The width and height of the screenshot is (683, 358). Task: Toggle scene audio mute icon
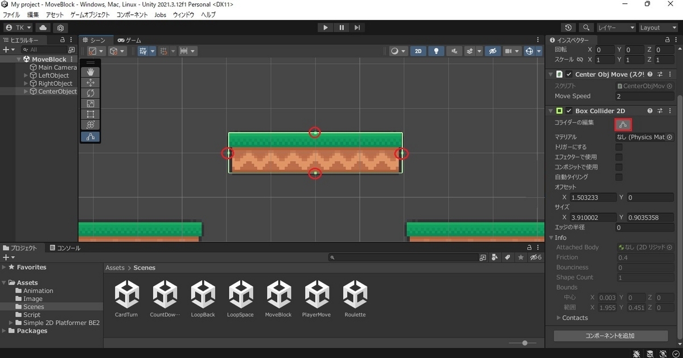[x=454, y=51]
